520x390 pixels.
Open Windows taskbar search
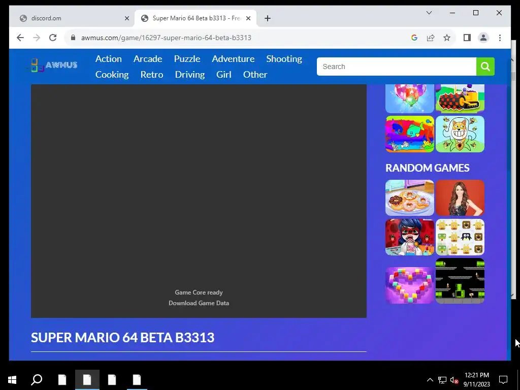[x=37, y=380]
